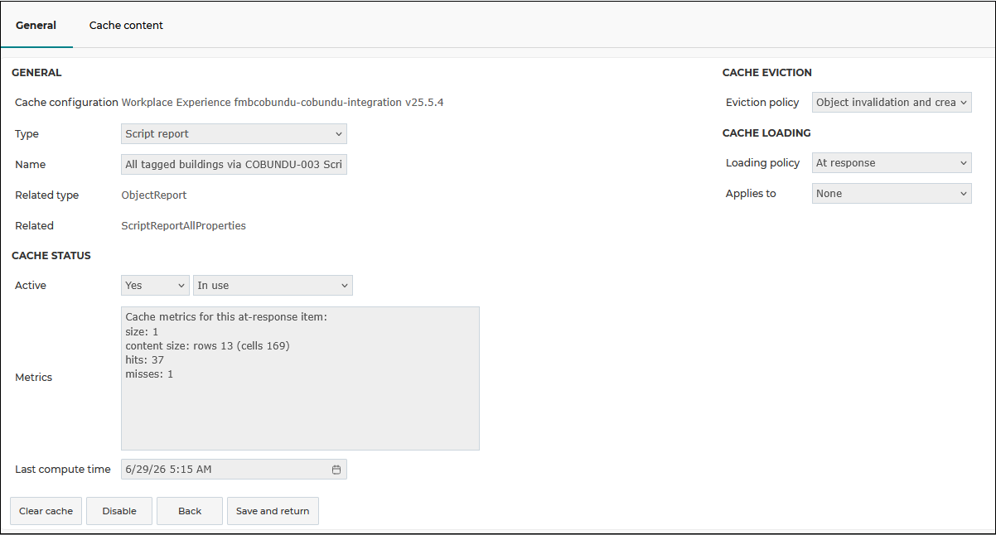Click the ObjectReport related type value
Viewport: 996px width, 535px height.
coord(154,195)
